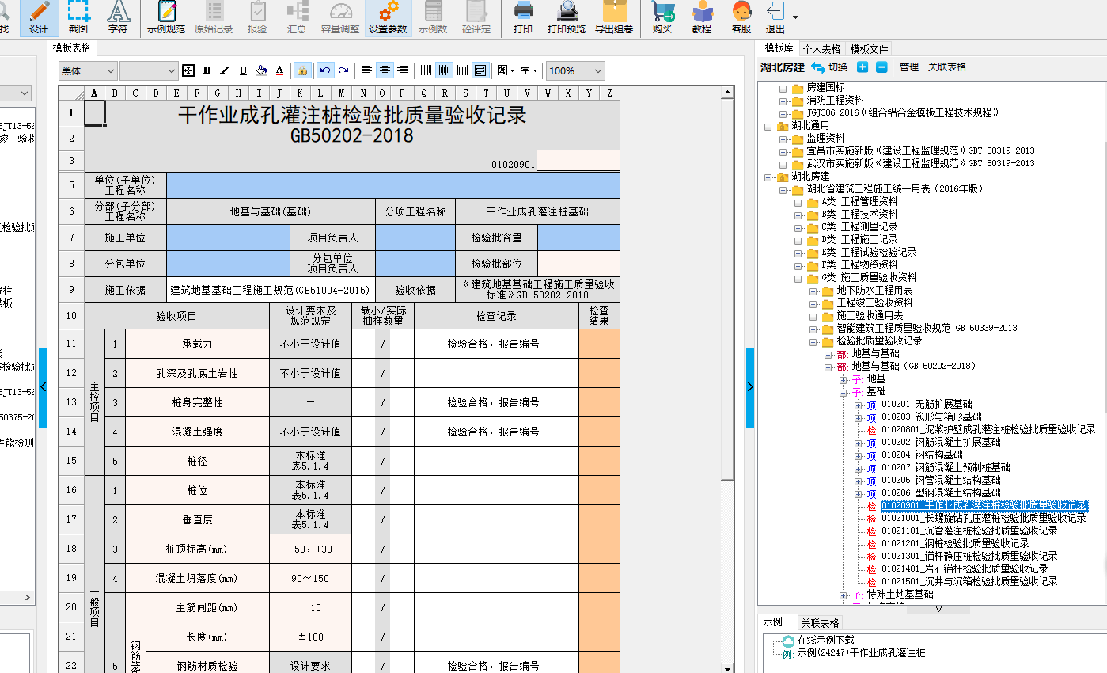Open 示例(24247)干作业成孔灌注桩
This screenshot has height=673, width=1107.
(x=861, y=653)
